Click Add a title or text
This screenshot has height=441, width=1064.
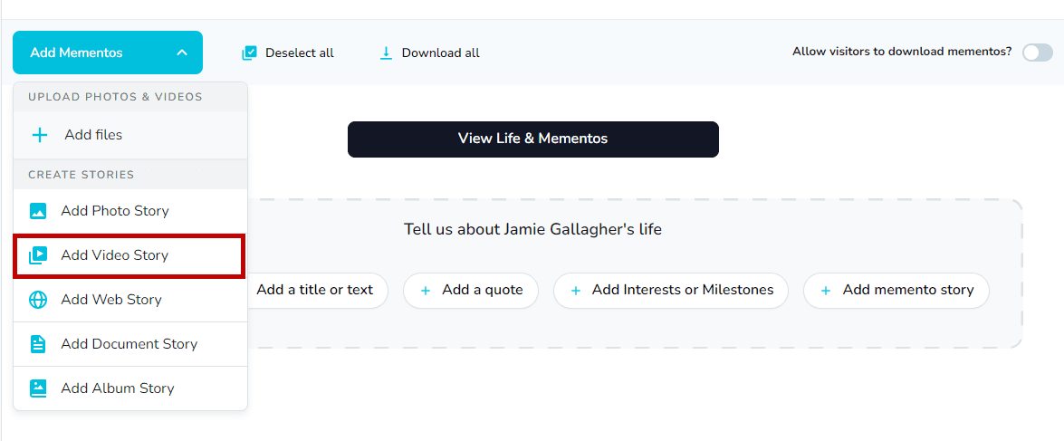314,291
